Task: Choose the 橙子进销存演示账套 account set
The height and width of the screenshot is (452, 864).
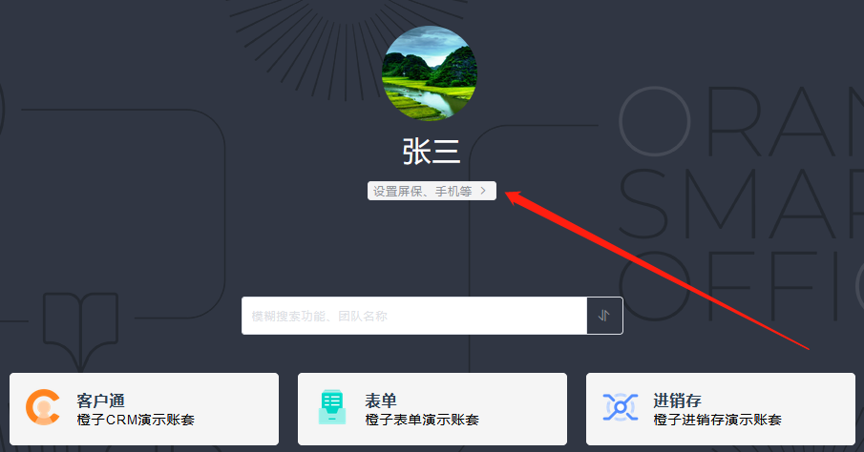Action: click(717, 420)
